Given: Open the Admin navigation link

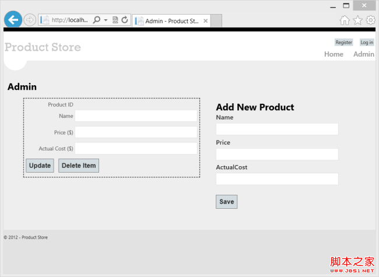Looking at the screenshot, I should [x=364, y=54].
